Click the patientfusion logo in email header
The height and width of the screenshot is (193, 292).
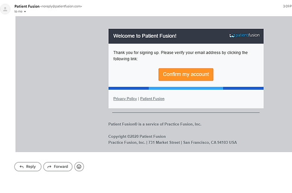(244, 35)
